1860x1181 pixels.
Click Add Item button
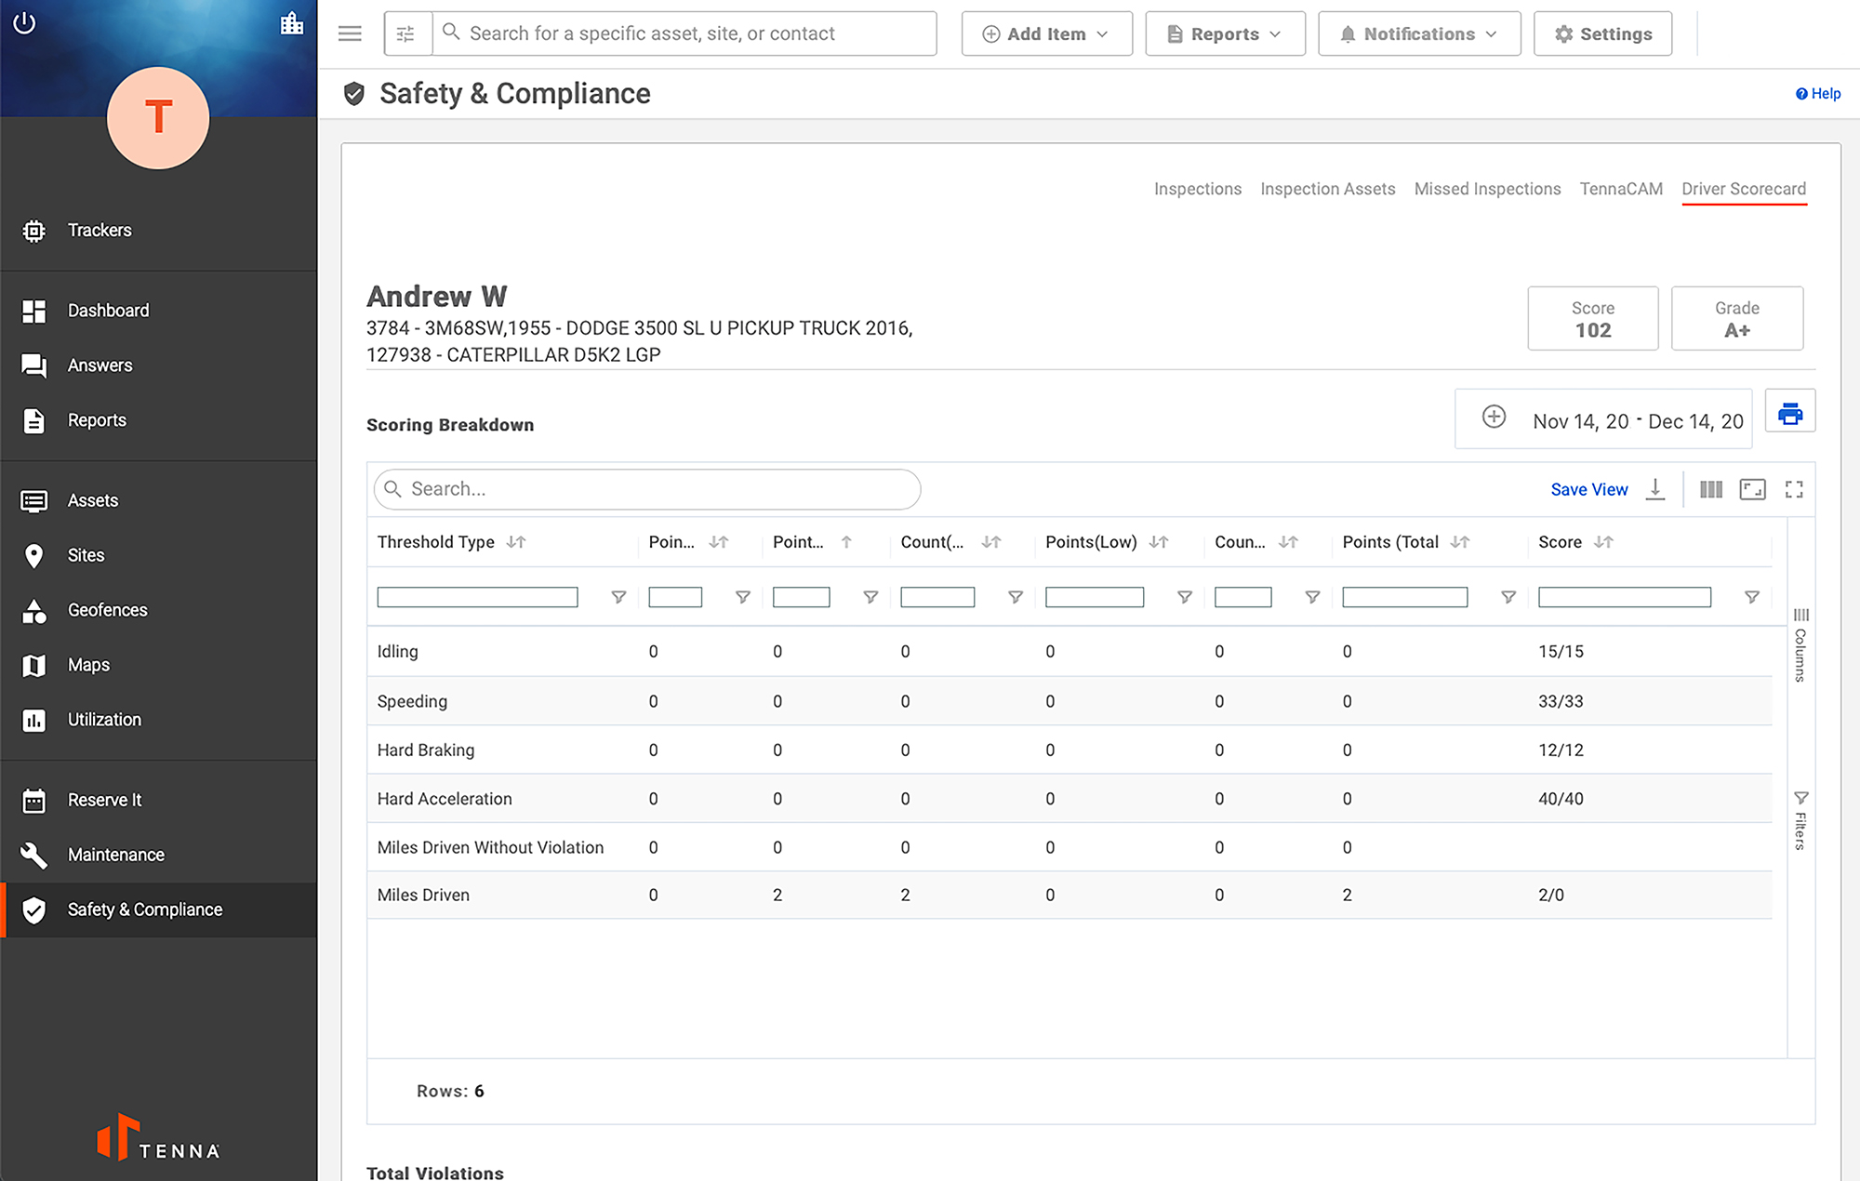[1046, 33]
